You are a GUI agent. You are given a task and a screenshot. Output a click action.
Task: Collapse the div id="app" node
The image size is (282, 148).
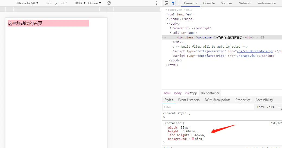coord(170,33)
